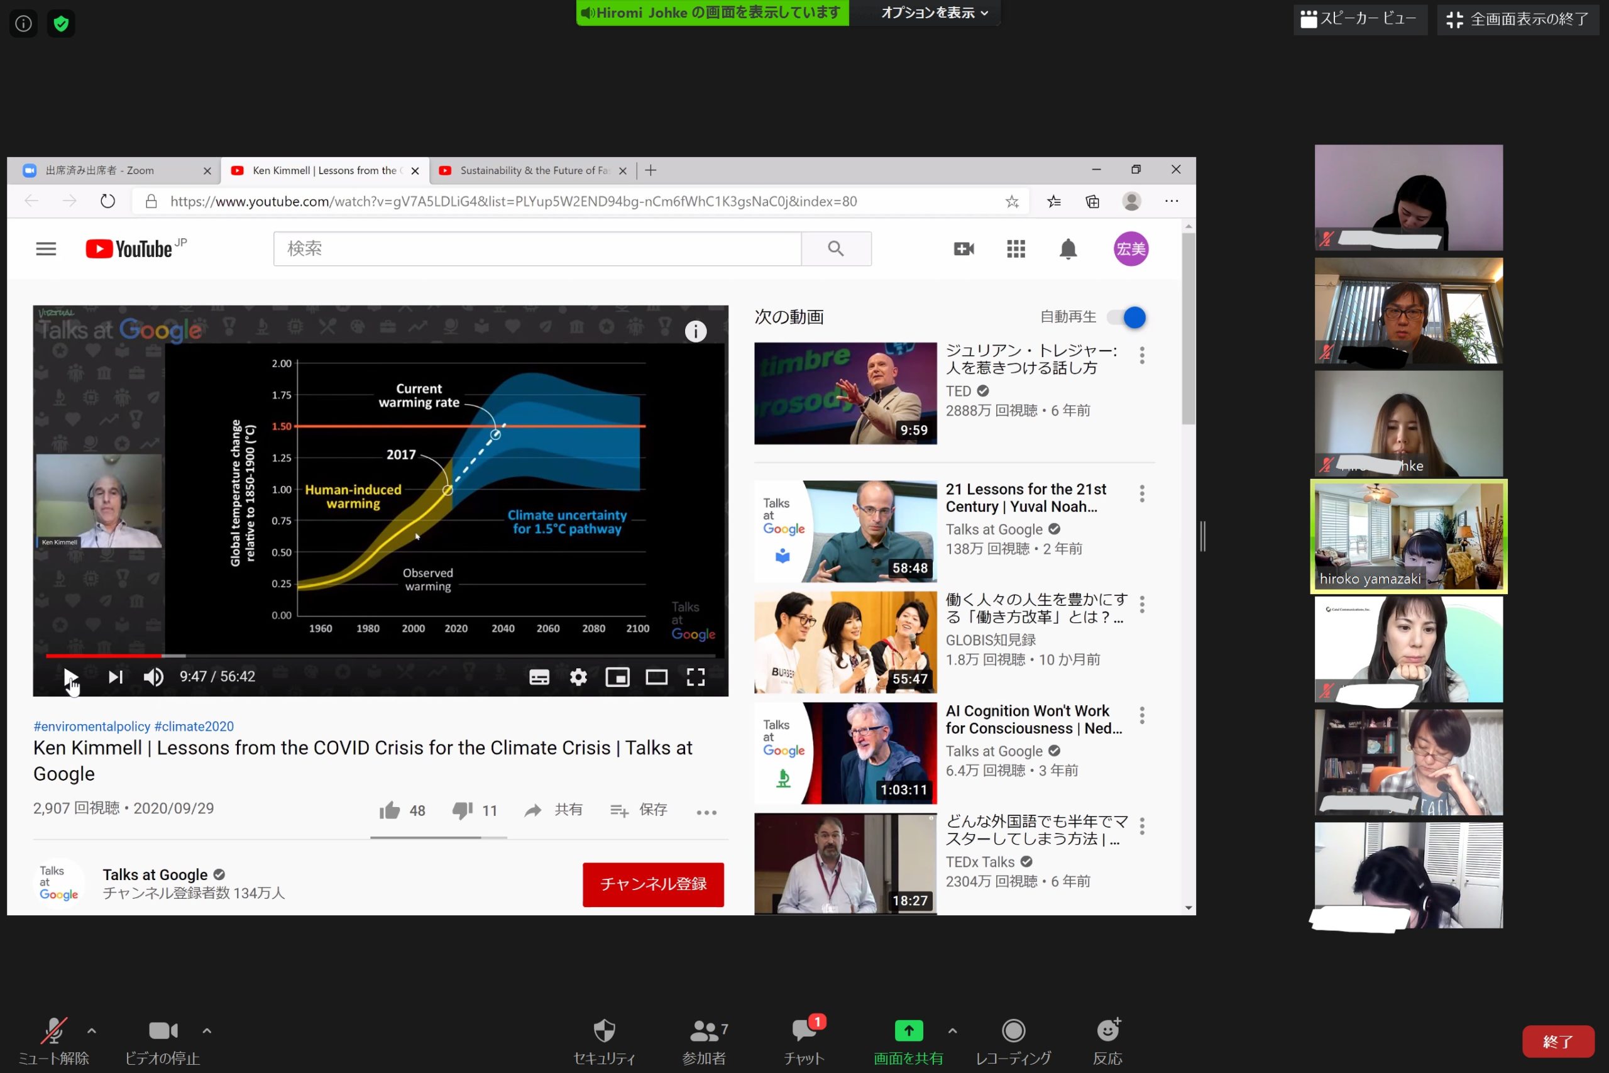Click red 終了 end meeting button
Viewport: 1609px width, 1073px height.
click(1557, 1042)
